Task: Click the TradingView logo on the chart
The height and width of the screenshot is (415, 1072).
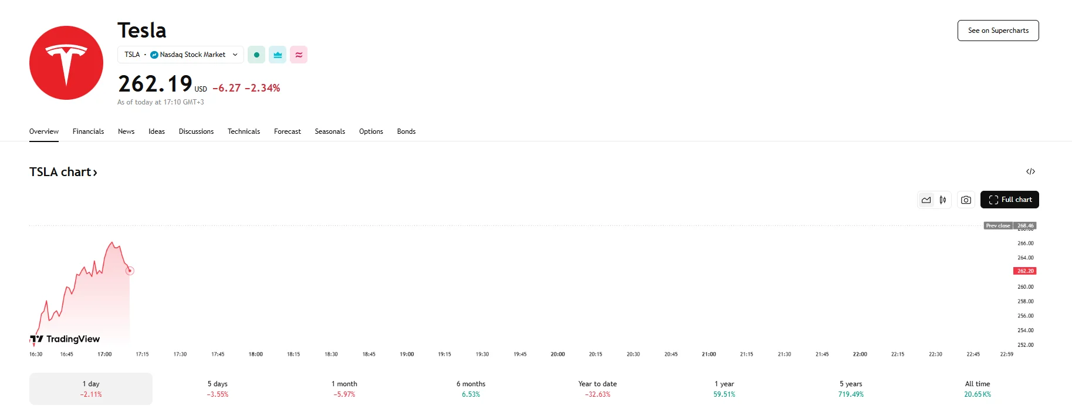Action: 65,339
